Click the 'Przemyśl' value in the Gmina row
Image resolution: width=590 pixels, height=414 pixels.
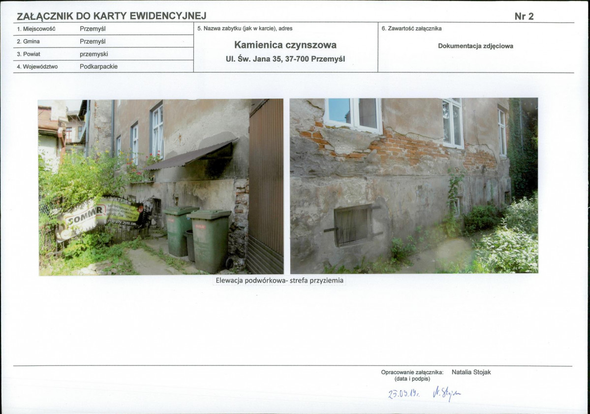click(93, 41)
